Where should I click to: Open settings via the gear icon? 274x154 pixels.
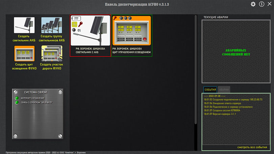pos(253,4)
